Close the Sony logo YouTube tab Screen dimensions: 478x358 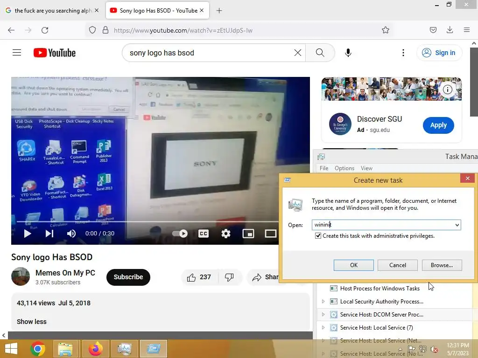(x=202, y=10)
